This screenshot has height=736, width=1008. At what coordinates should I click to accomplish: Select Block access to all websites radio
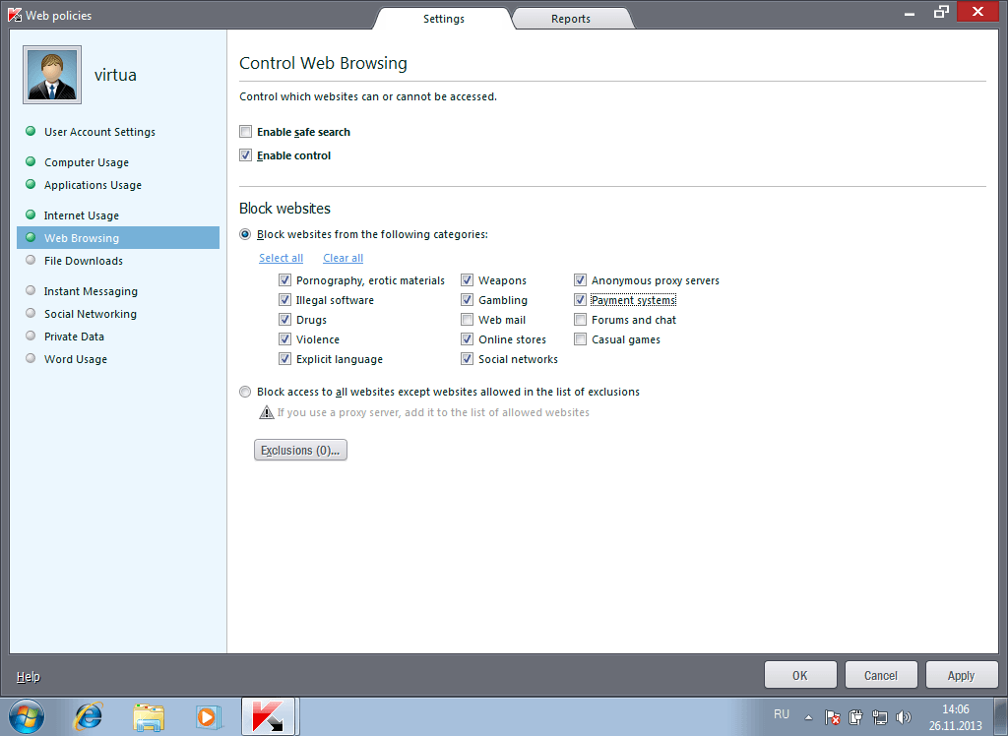(x=245, y=392)
